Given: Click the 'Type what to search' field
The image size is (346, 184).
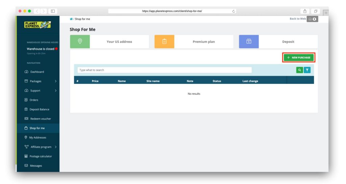Looking at the screenshot, I should pyautogui.click(x=165, y=70).
